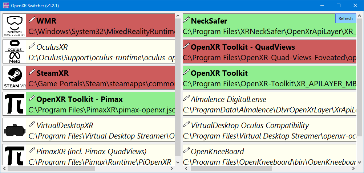The height and width of the screenshot is (173, 364).
Task: Click the MixedRealityRuntime path under WMR
Action: [101, 32]
